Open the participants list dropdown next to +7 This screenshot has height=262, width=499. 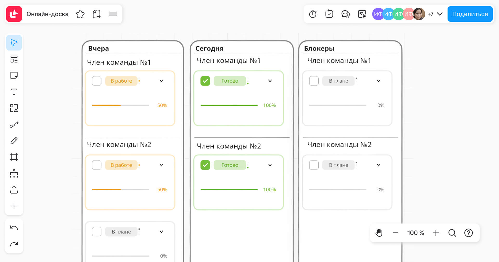pyautogui.click(x=440, y=14)
